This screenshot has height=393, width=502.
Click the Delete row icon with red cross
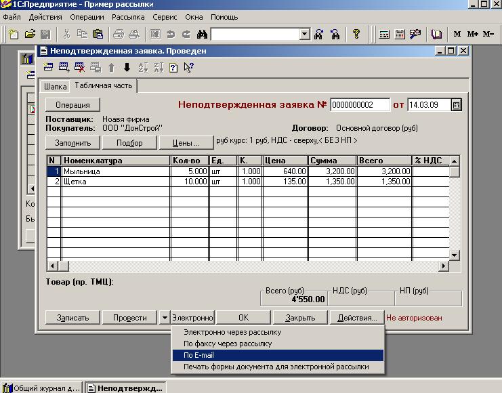[80, 67]
